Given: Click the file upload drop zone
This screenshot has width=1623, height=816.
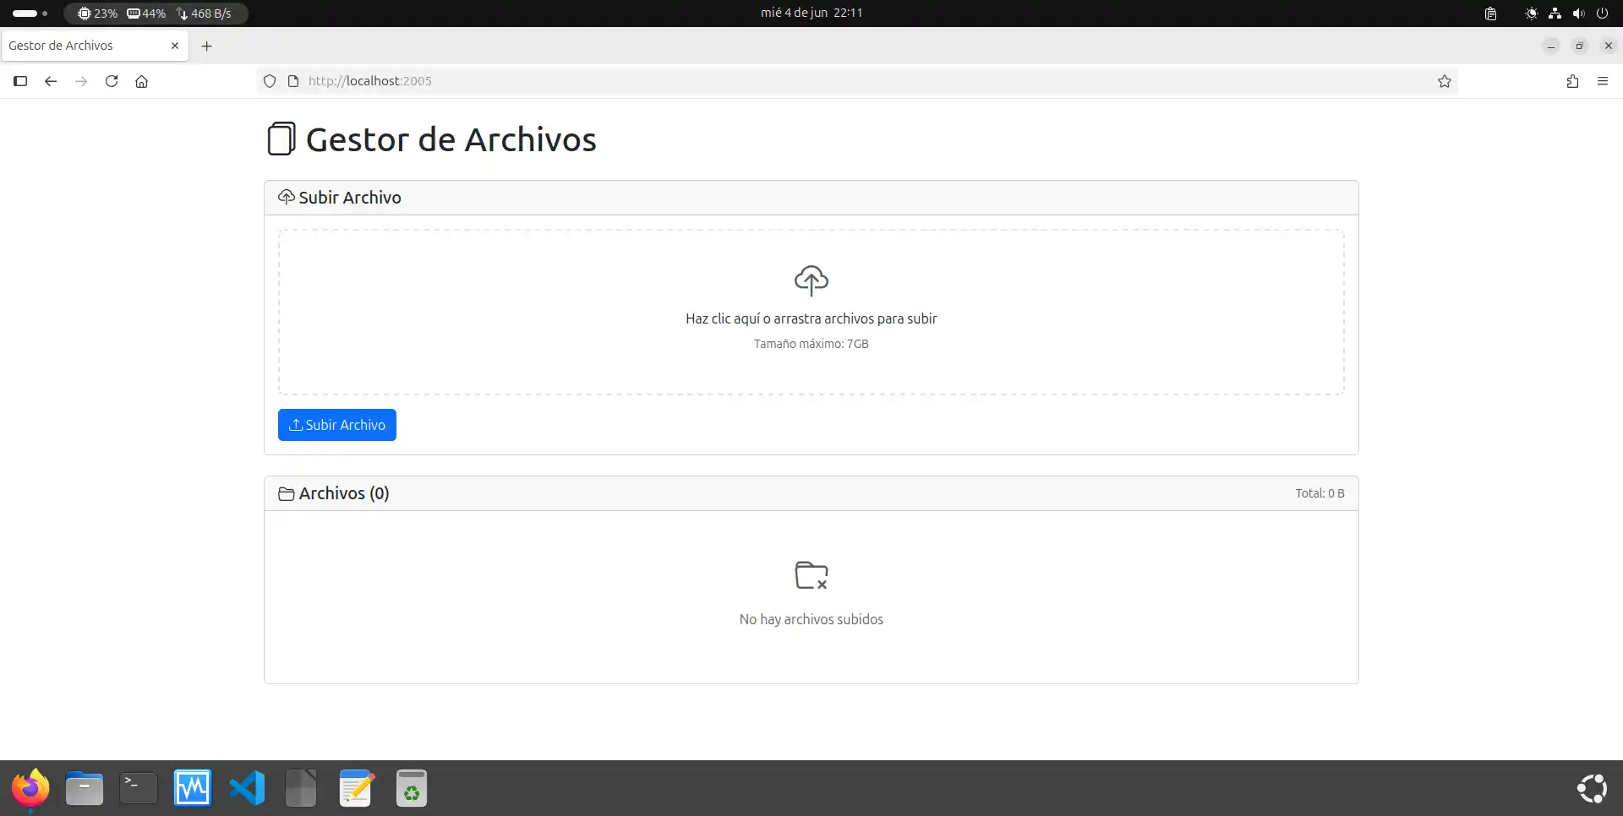Looking at the screenshot, I should [811, 312].
